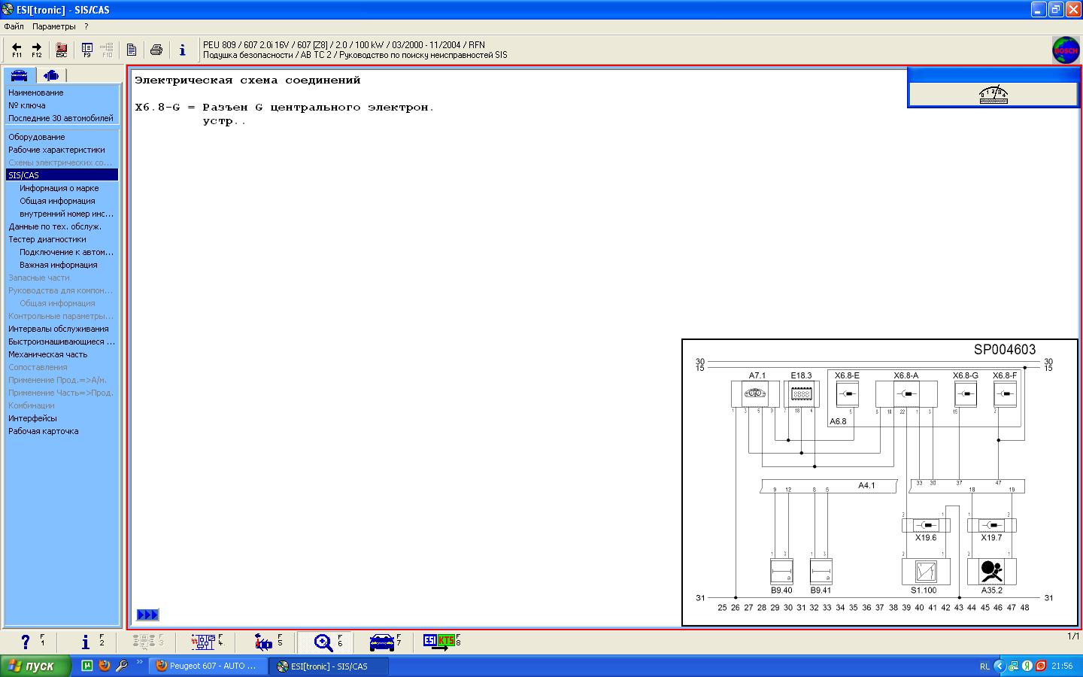This screenshot has height=677, width=1083.
Task: Click ESI[tronic] - SIS/CAS taskbar button
Action: 329,666
